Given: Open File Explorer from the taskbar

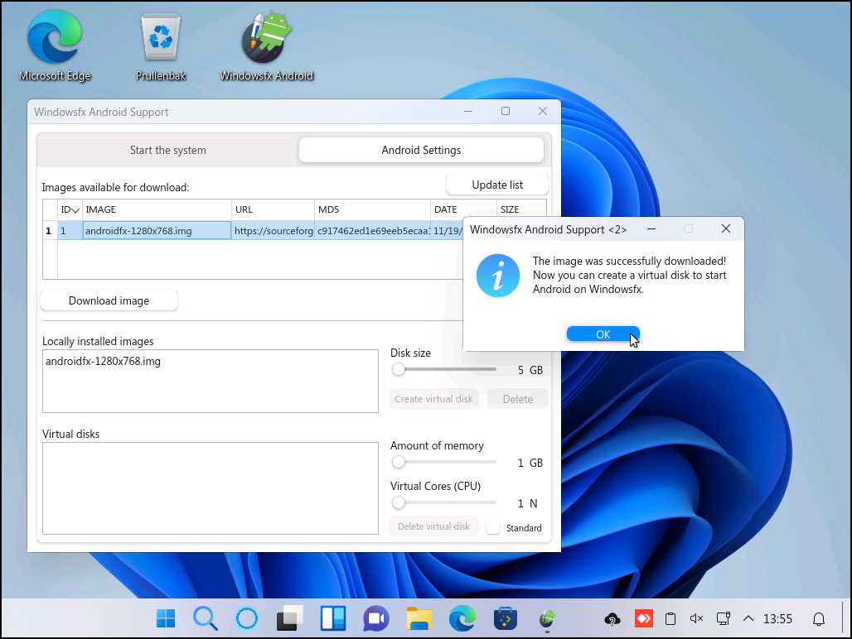Looking at the screenshot, I should click(x=419, y=618).
